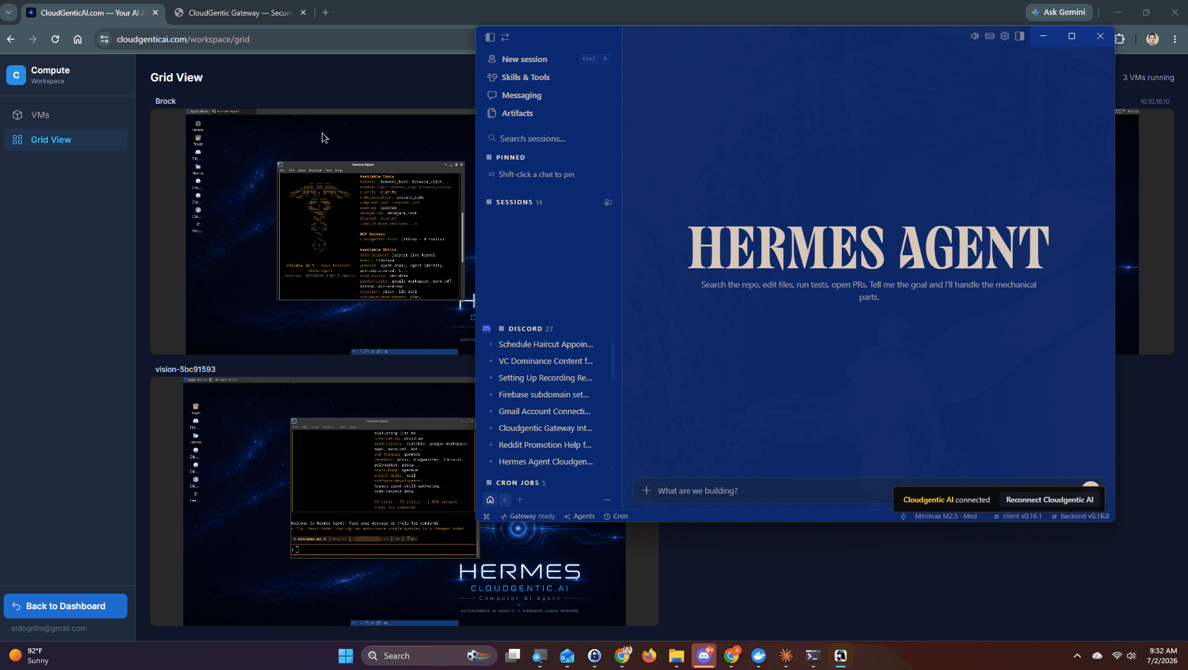This screenshot has width=1188, height=670.
Task: Open Hermes Agent Cloudgen... session
Action: tap(545, 461)
